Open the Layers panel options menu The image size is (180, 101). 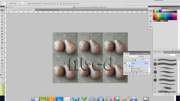click(149, 54)
